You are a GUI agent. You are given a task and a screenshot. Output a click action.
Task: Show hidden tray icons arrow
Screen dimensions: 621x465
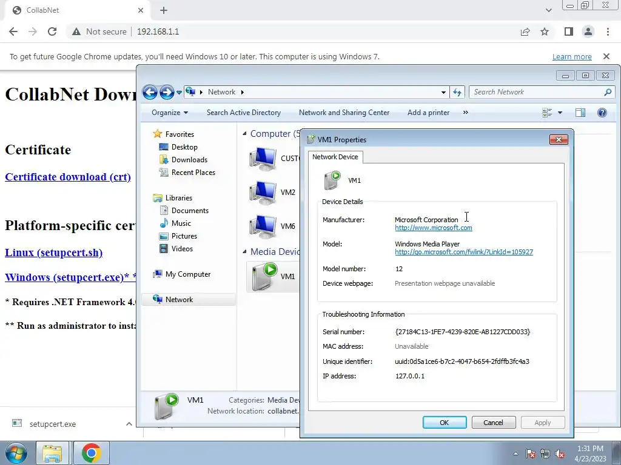[x=515, y=453]
